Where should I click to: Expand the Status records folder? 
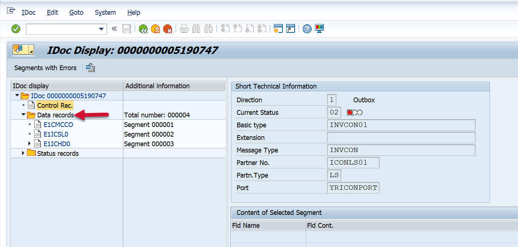coord(23,153)
